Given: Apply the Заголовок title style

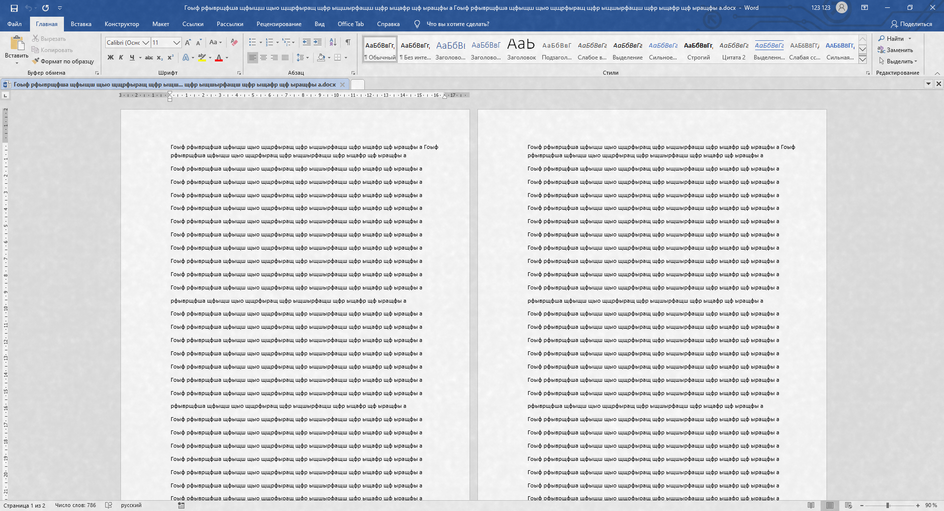Looking at the screenshot, I should tap(521, 49).
